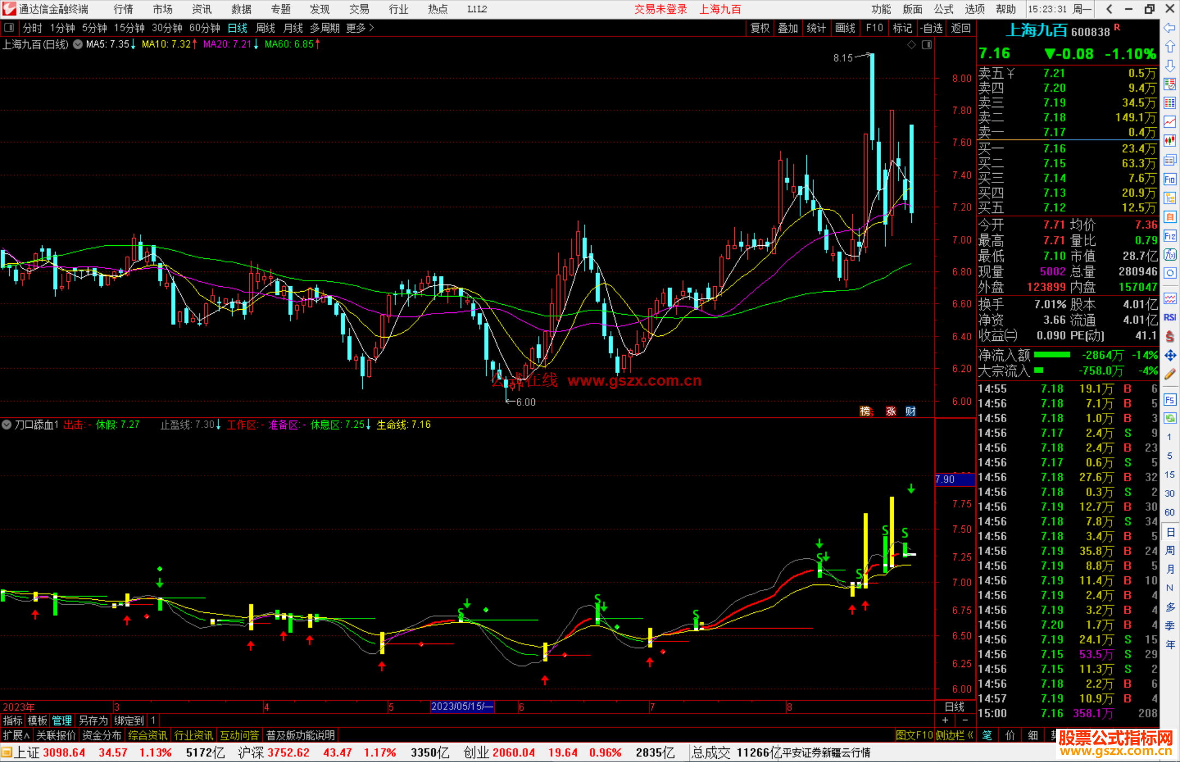Screen dimensions: 1180x762
Task: Toggle the window layout icon left of 分时
Action: coord(9,28)
